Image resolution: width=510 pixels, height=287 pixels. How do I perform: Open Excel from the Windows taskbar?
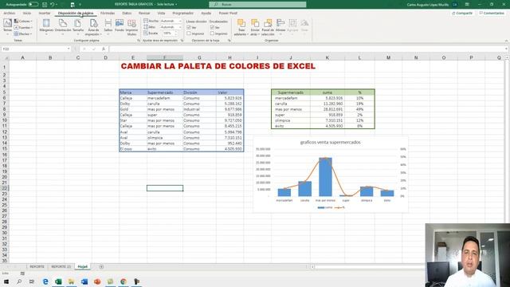click(58, 281)
